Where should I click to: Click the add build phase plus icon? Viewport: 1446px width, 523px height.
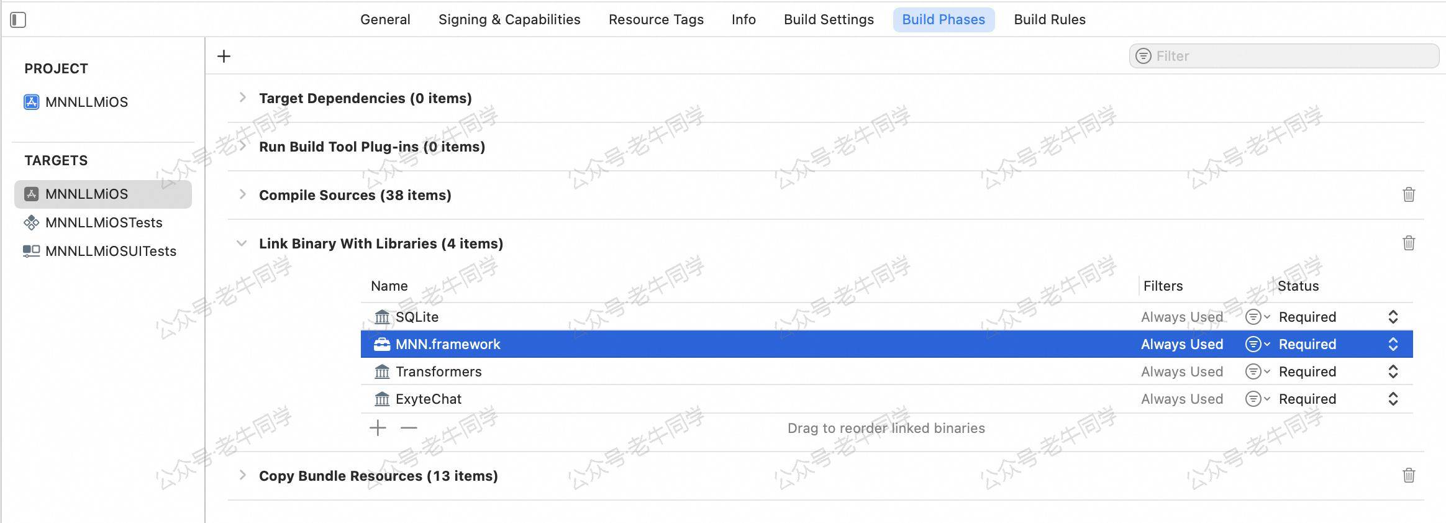[224, 57]
